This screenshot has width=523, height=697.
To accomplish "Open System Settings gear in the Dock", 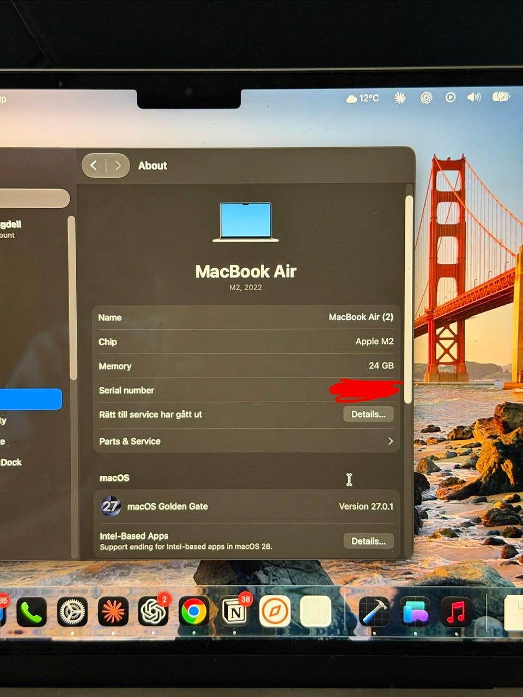I will click(x=72, y=612).
